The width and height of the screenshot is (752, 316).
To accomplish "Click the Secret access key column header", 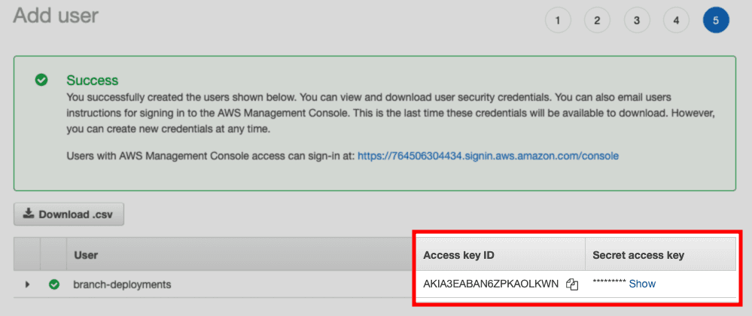I will click(x=638, y=255).
